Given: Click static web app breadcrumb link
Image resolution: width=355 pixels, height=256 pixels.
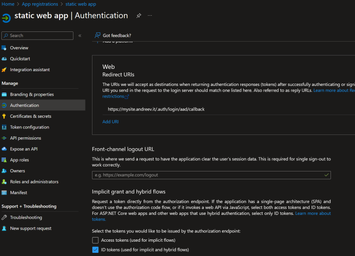Looking at the screenshot, I should [80, 4].
